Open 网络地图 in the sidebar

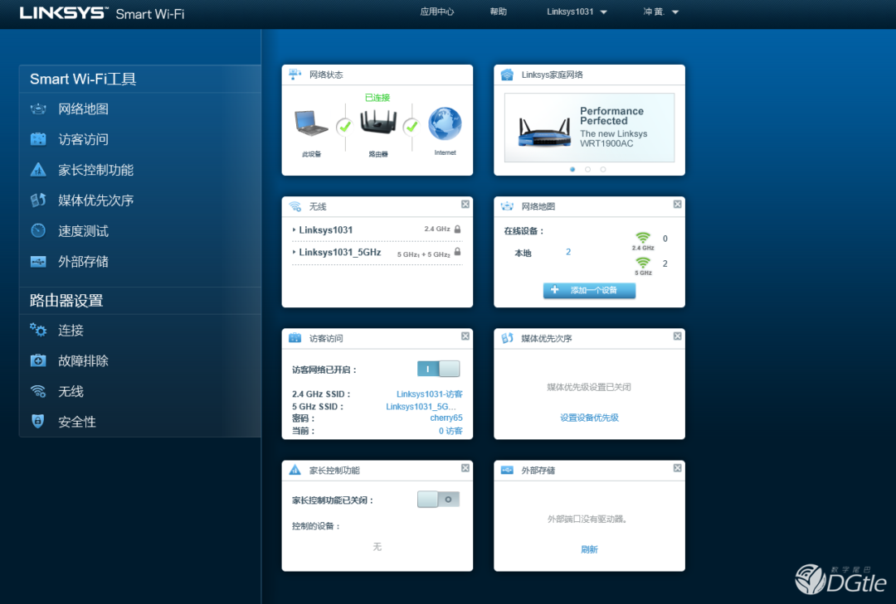coord(83,109)
